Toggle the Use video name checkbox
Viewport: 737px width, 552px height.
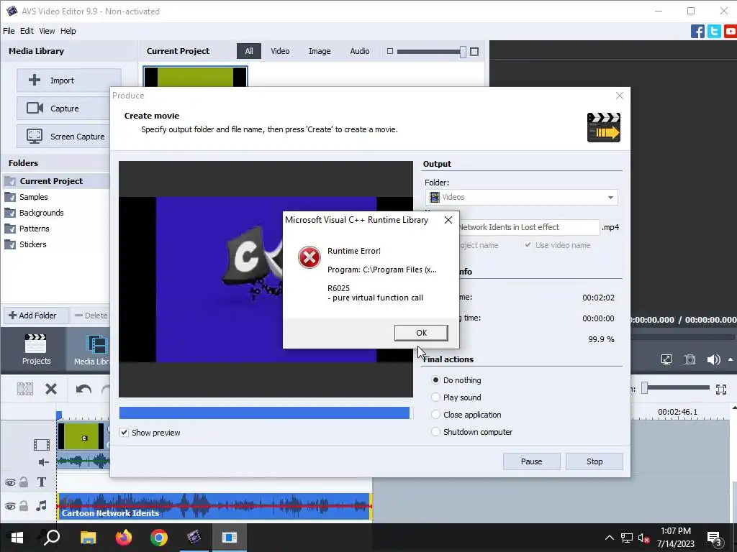tap(528, 245)
